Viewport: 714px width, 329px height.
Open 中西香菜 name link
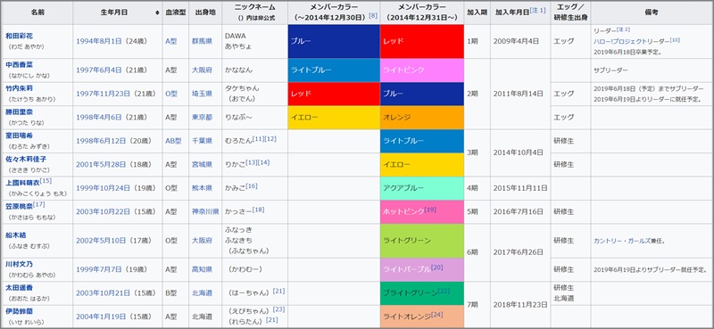pyautogui.click(x=19, y=64)
